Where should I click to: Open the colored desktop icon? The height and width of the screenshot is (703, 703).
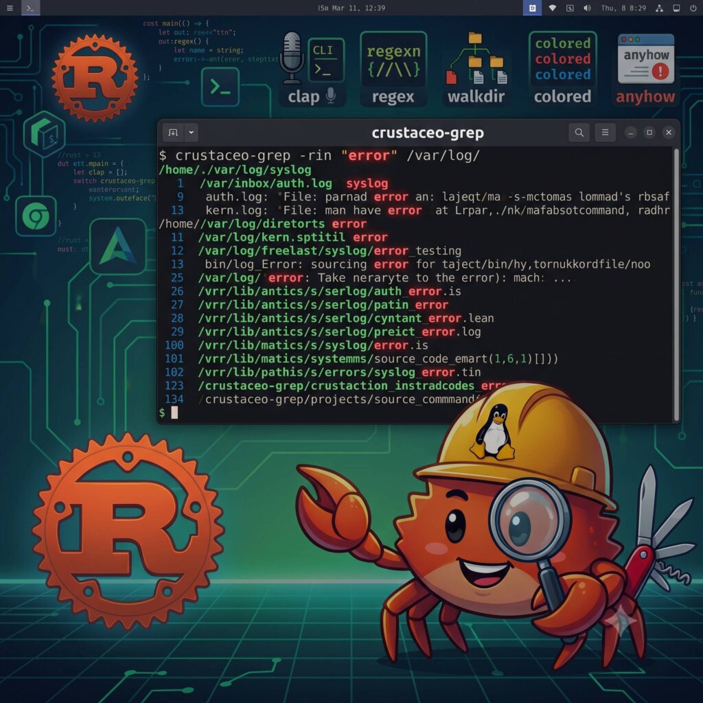[562, 69]
